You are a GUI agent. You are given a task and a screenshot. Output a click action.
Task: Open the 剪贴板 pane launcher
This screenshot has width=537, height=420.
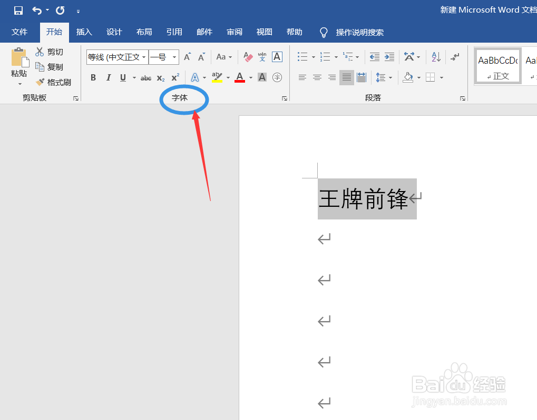pos(76,98)
